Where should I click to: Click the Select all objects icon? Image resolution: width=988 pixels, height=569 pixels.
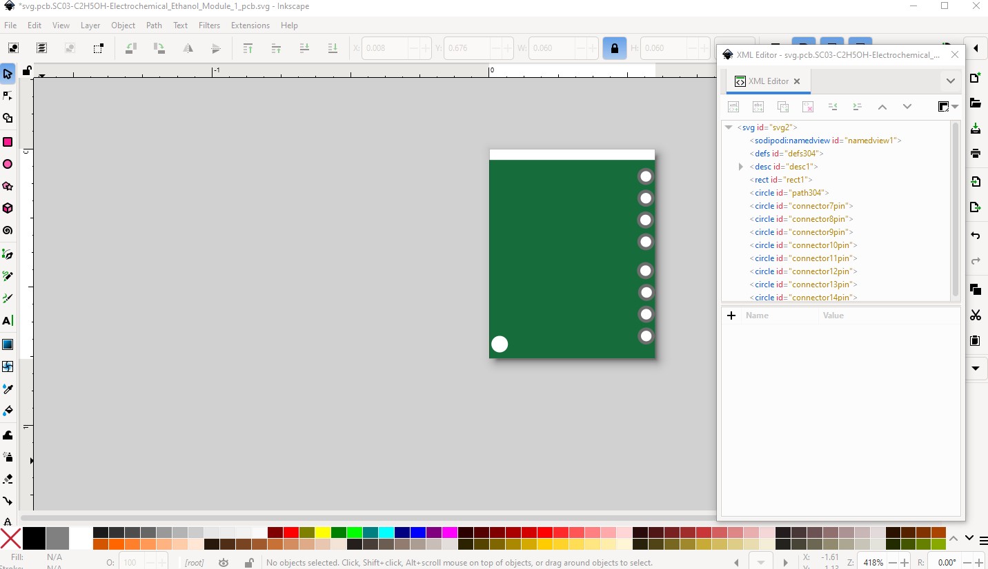13,48
